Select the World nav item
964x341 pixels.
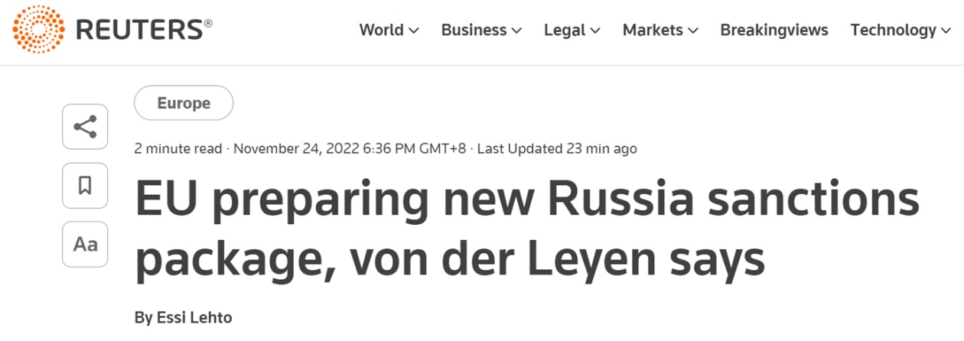[x=381, y=30]
